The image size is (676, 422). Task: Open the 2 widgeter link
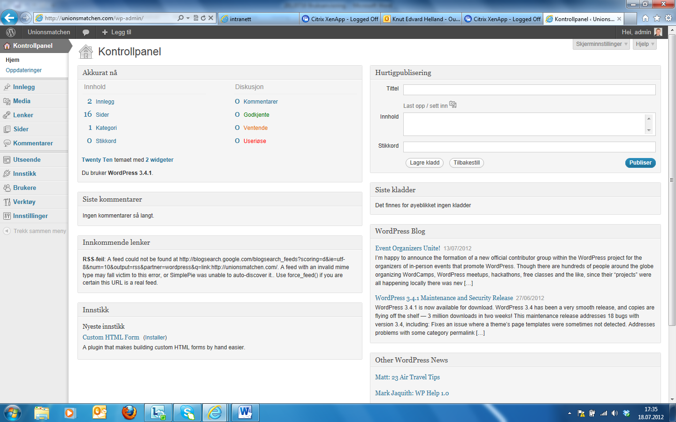(x=160, y=160)
